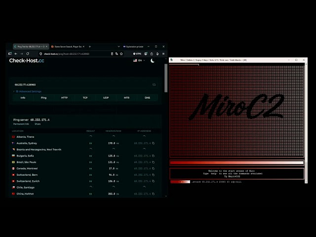This screenshot has width=316, height=237.
Task: Select the DNS check tab
Action: 147,98
